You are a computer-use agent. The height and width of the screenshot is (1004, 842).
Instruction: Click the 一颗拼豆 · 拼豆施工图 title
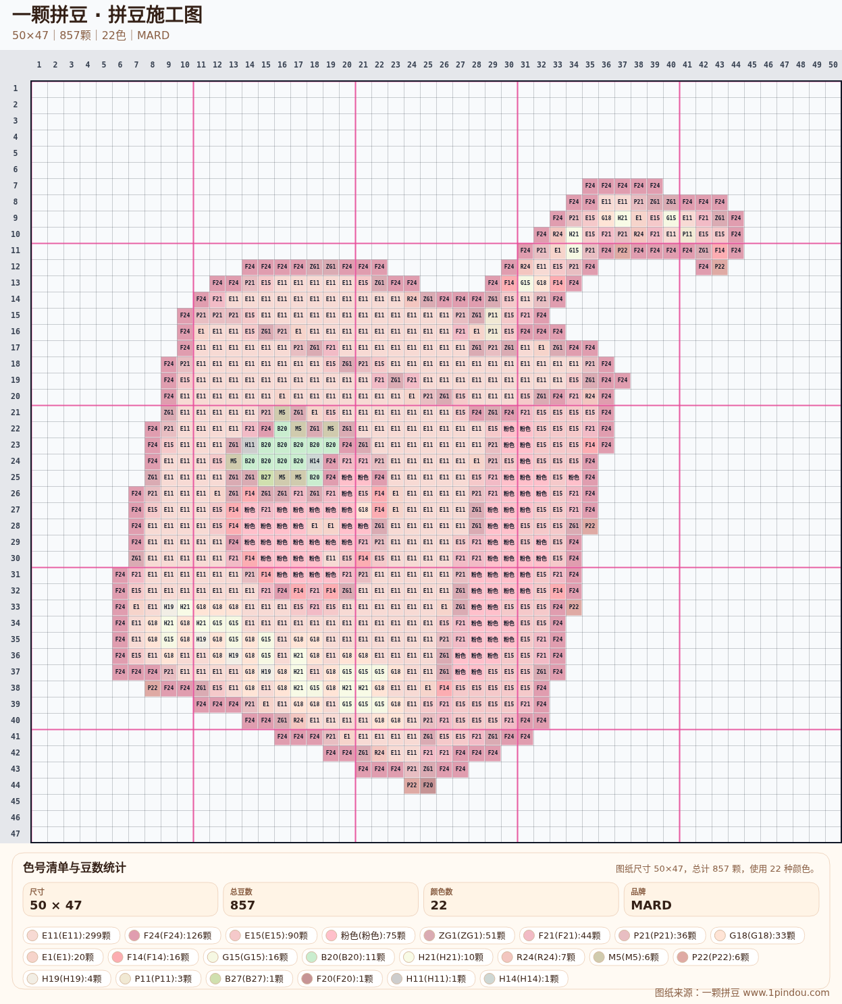pos(107,15)
